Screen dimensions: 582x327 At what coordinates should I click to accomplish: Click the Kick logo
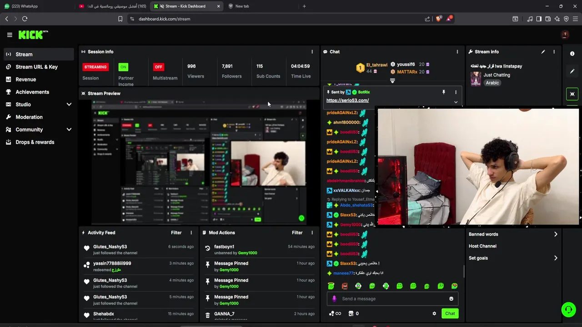(x=33, y=35)
